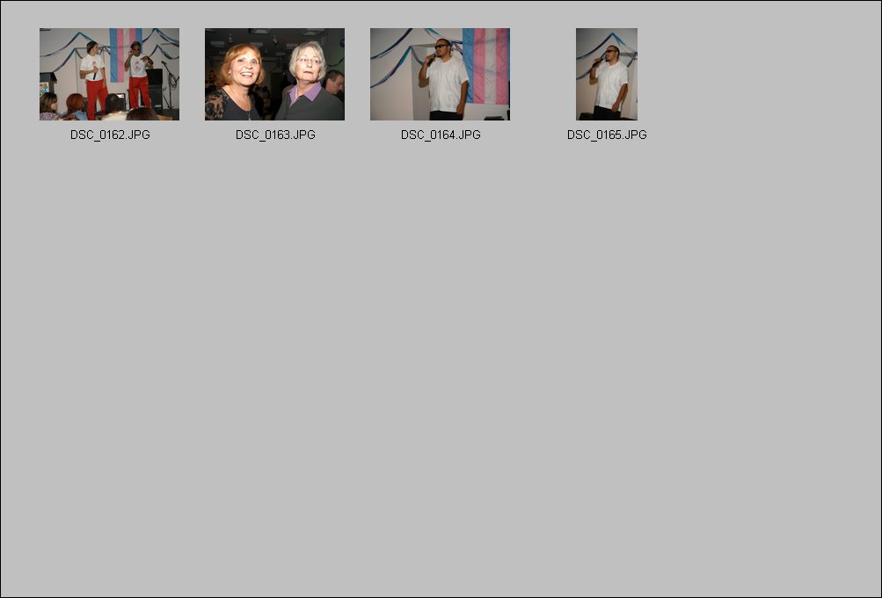Viewport: 882px width, 598px height.
Task: Click the gray-haired woman wearing glasses in DSC_0163
Action: [x=310, y=82]
